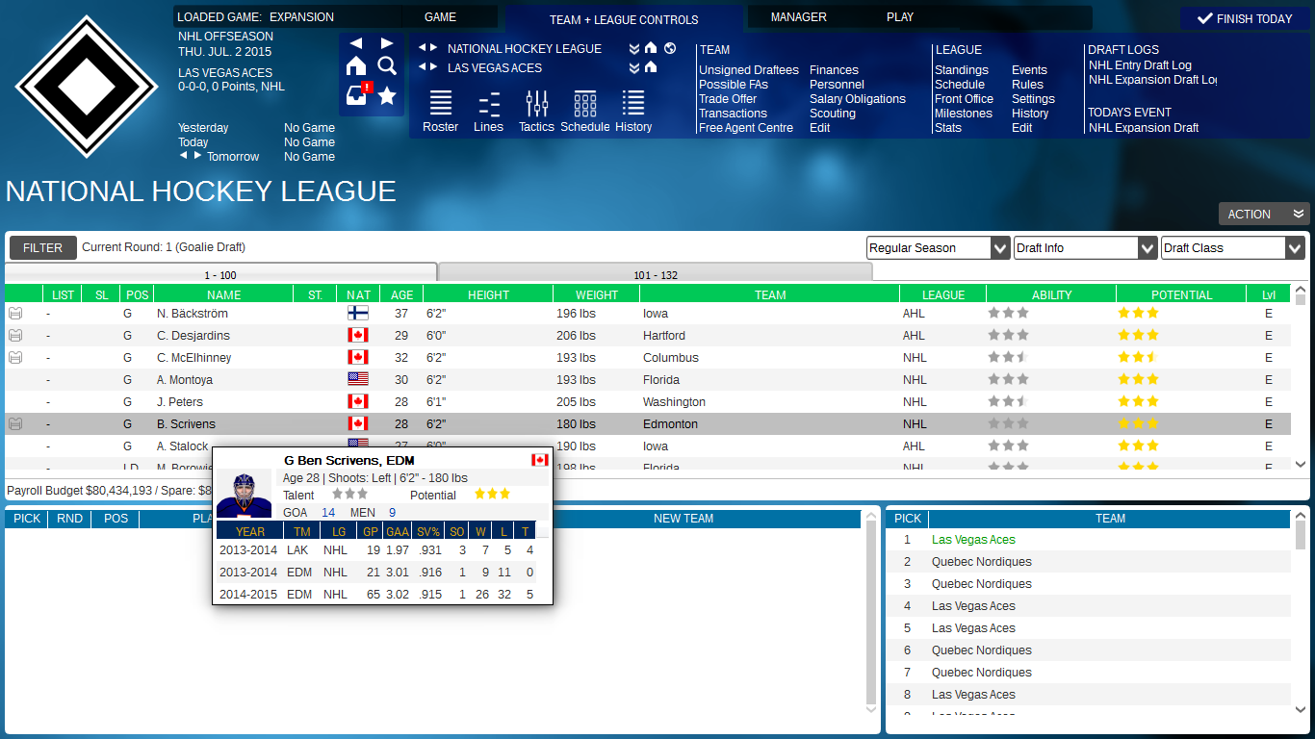The width and height of the screenshot is (1315, 739).
Task: Select pick 1 Las Vegas Aces
Action: [x=1089, y=540]
